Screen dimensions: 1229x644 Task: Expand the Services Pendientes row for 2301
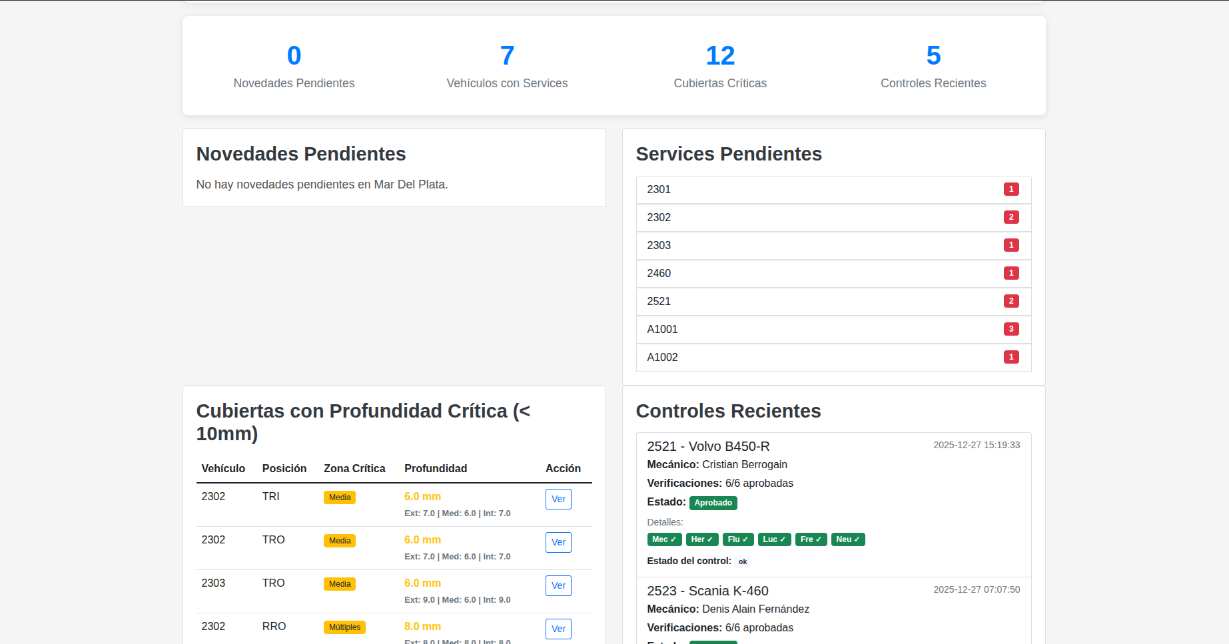(x=833, y=189)
